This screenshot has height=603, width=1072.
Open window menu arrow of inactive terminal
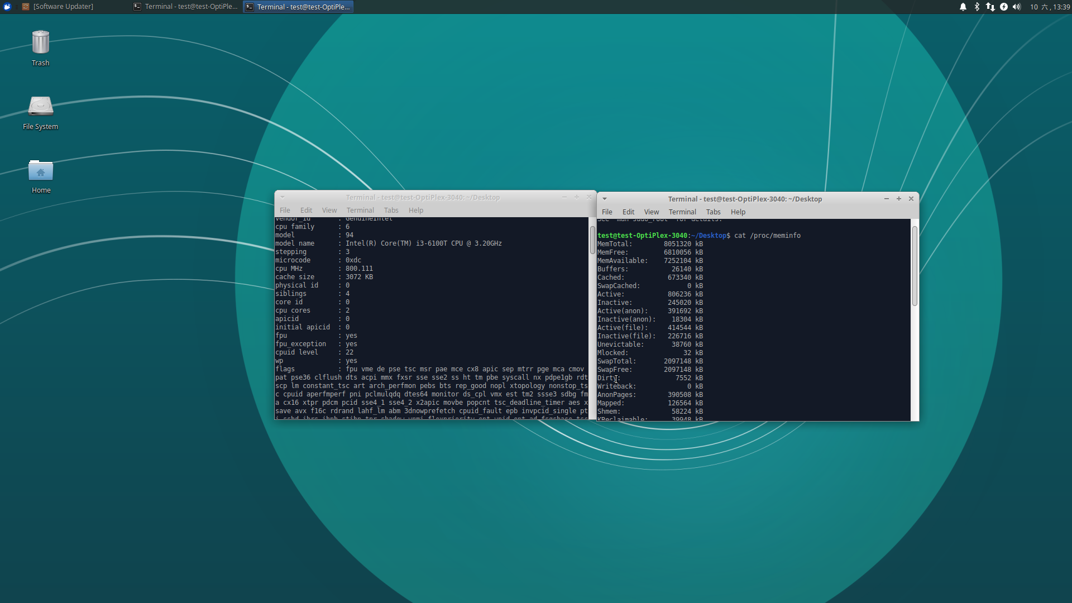click(x=283, y=197)
